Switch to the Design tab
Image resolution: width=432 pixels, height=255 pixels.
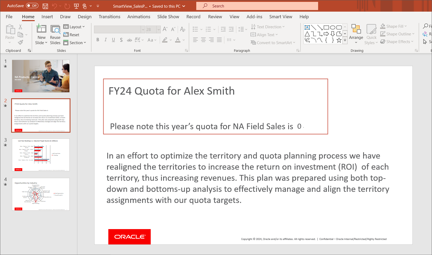[x=84, y=17]
